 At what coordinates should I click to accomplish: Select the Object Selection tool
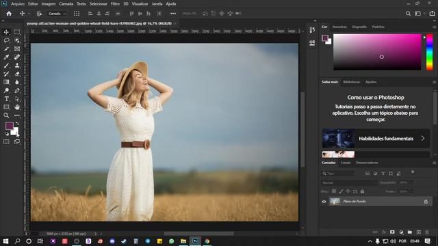click(x=17, y=40)
